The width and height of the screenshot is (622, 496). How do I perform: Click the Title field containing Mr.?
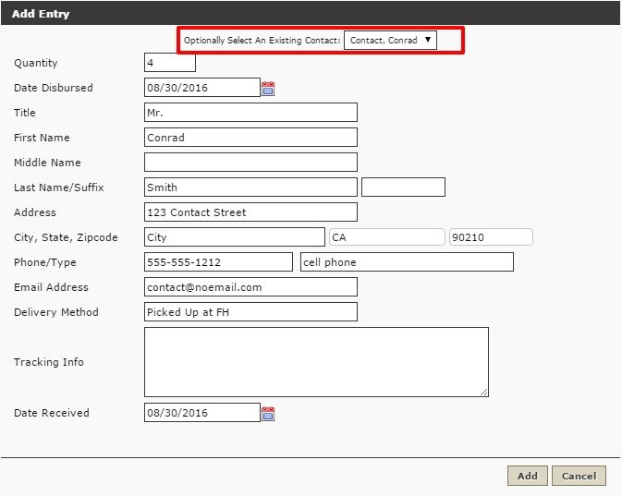click(250, 113)
